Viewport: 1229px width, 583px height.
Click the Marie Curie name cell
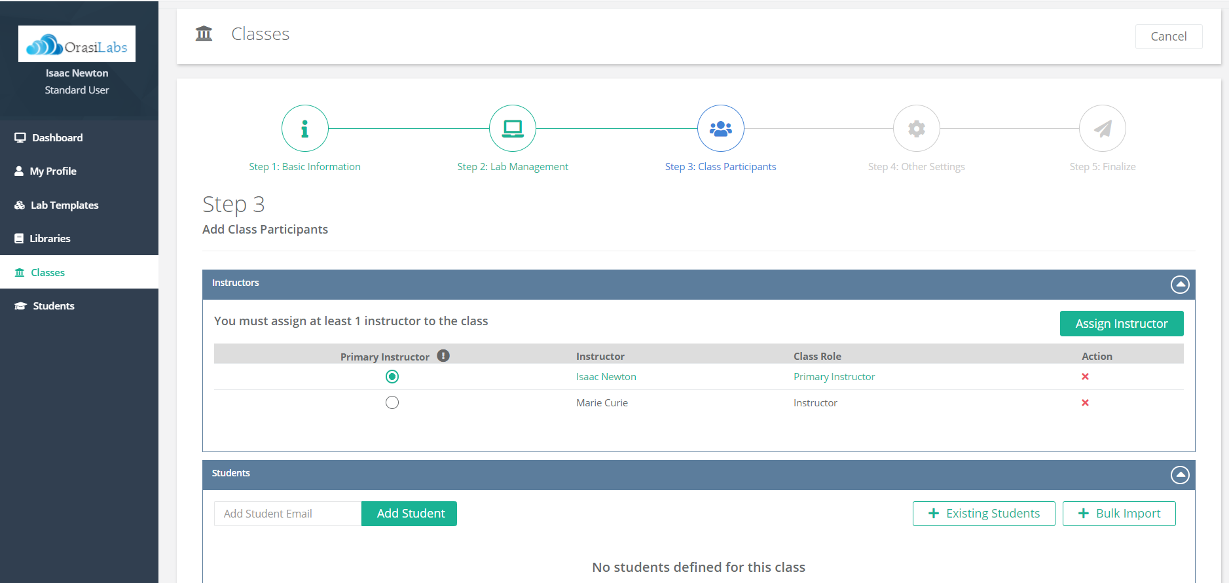(x=602, y=403)
